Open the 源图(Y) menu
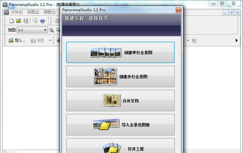243x153 pixels. point(49,12)
